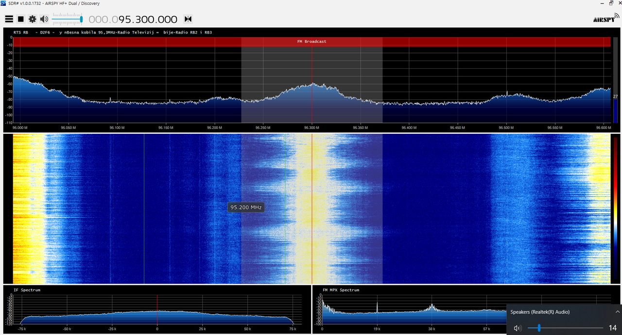Click the green dotted line in the waterfall

coord(144,208)
